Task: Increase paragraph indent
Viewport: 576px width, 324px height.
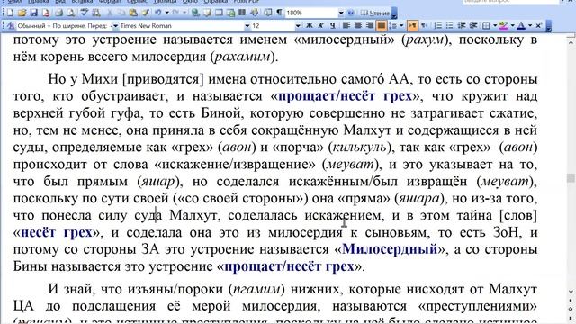Action: click(473, 25)
